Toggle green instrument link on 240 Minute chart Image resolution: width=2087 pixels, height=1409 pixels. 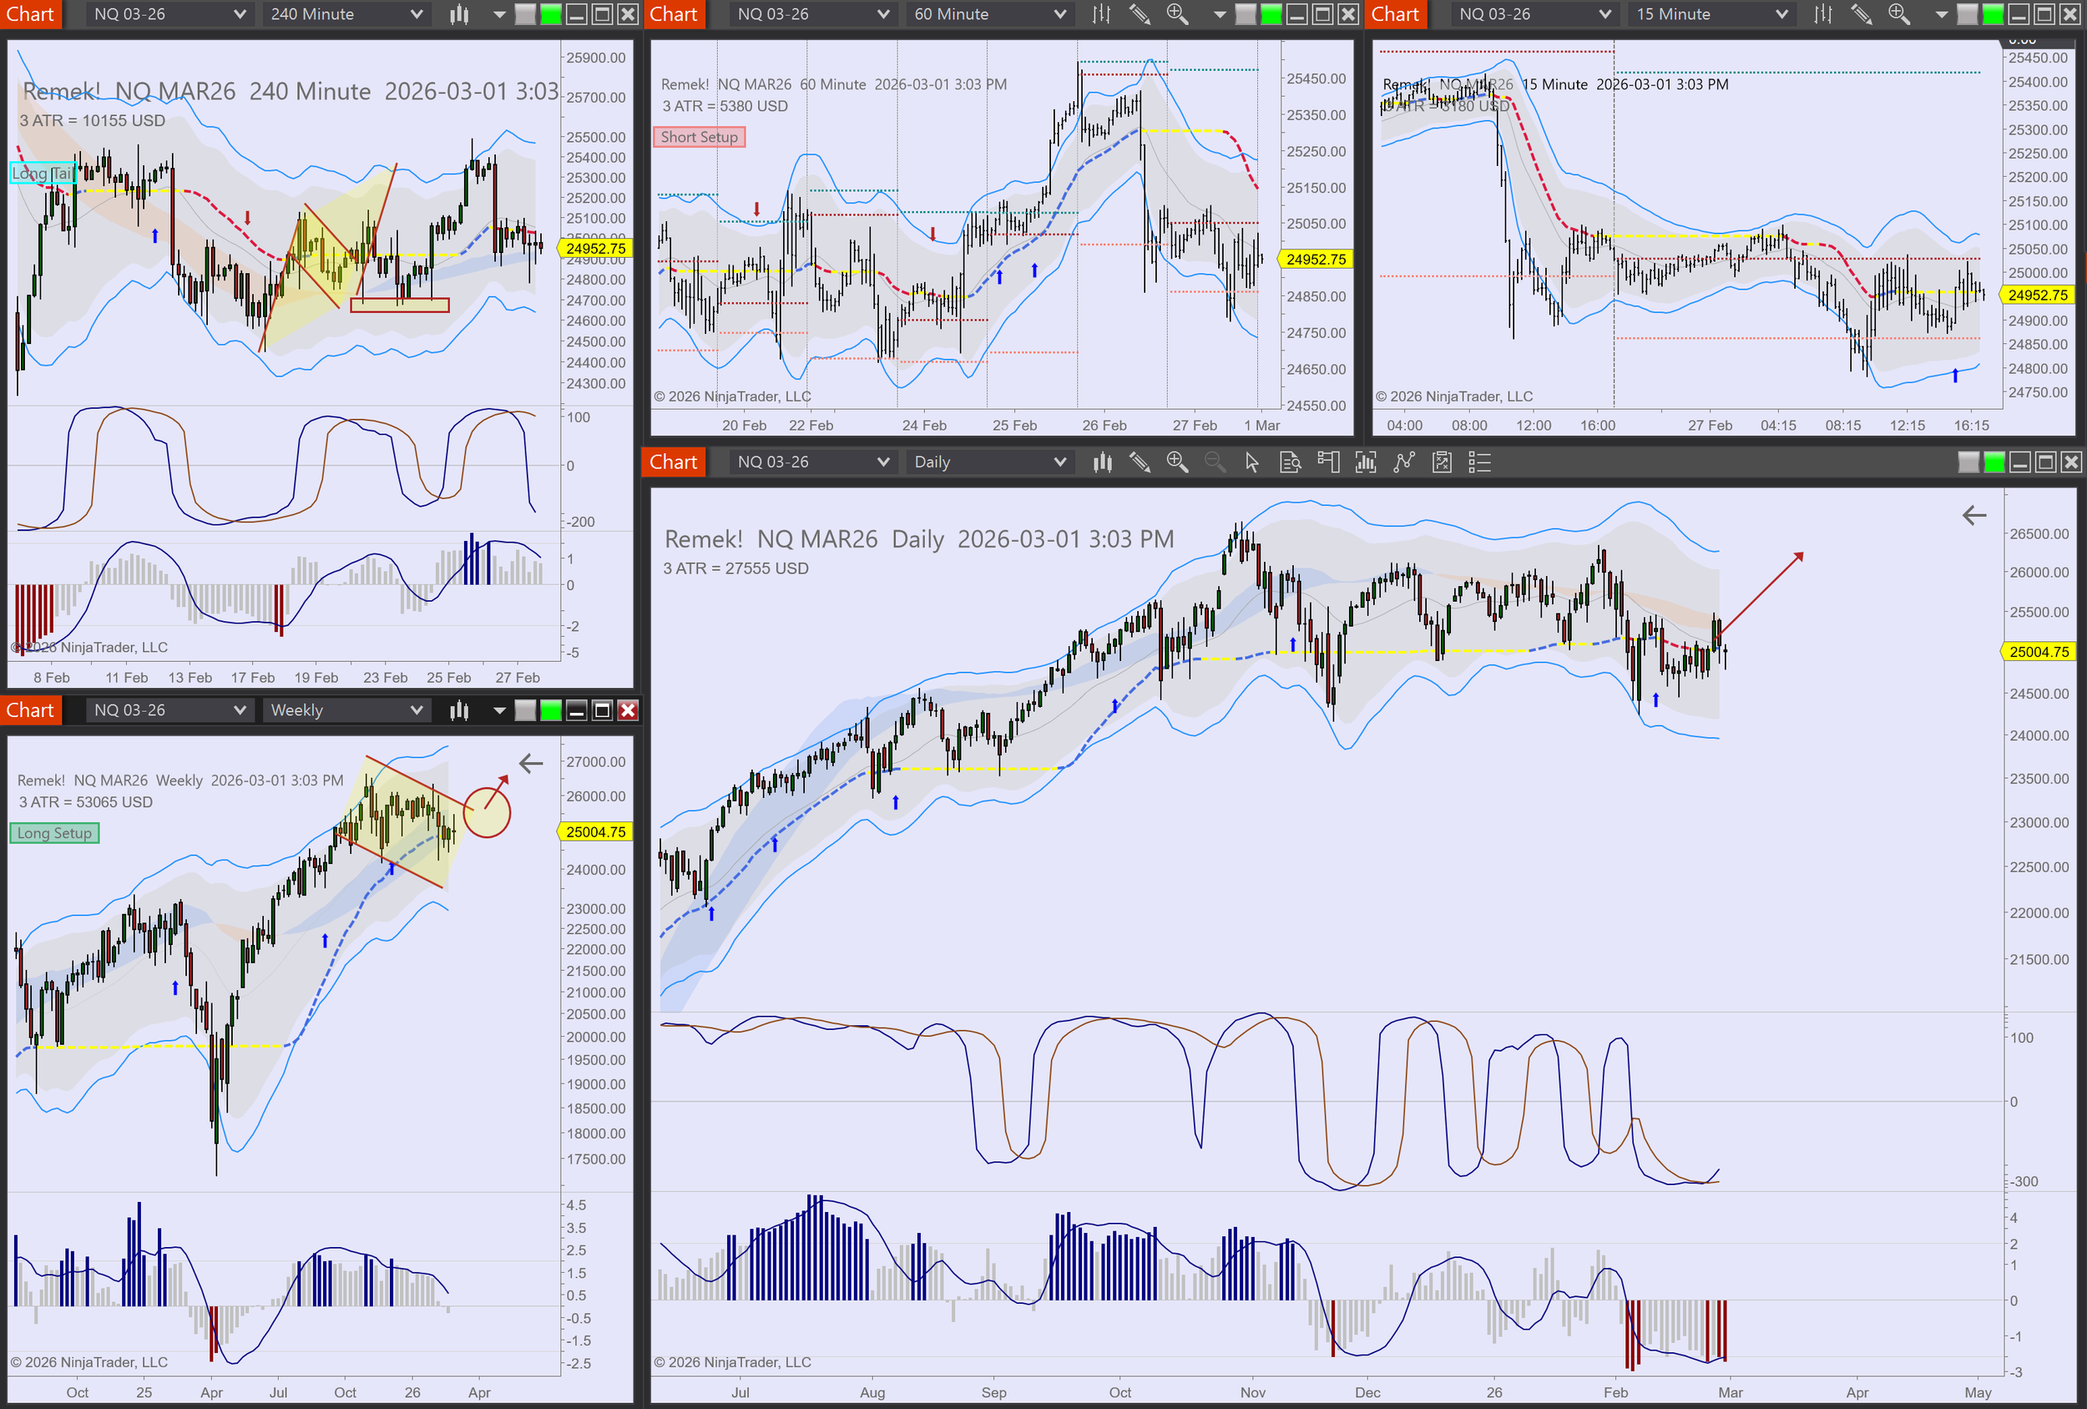tap(550, 14)
